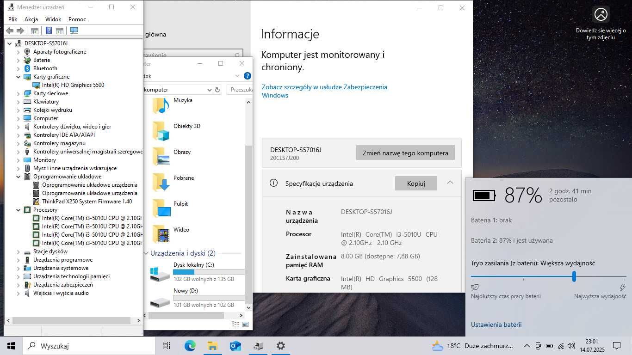632x355 pixels.
Task: Click Wyszukaj taskbar search box
Action: [89, 346]
